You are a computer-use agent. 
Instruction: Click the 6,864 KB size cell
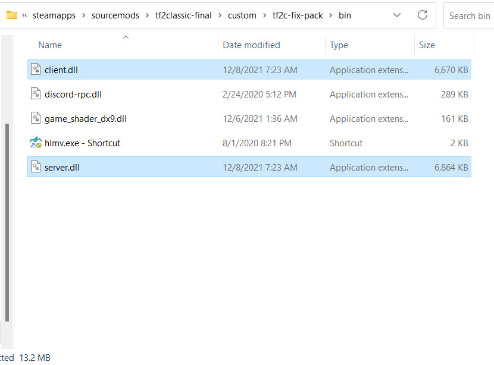[x=451, y=168]
